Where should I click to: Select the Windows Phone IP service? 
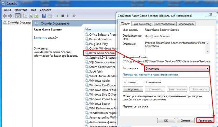pos(101,99)
